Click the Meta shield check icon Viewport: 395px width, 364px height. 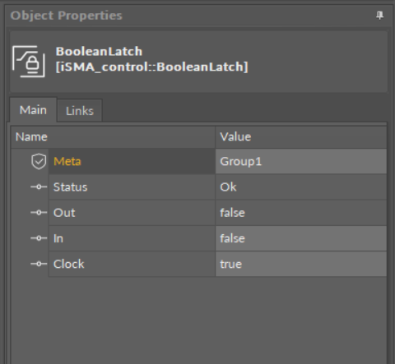coord(39,161)
